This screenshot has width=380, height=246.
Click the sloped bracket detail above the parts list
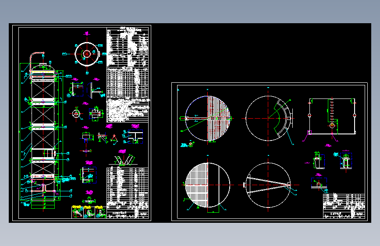(x=124, y=160)
